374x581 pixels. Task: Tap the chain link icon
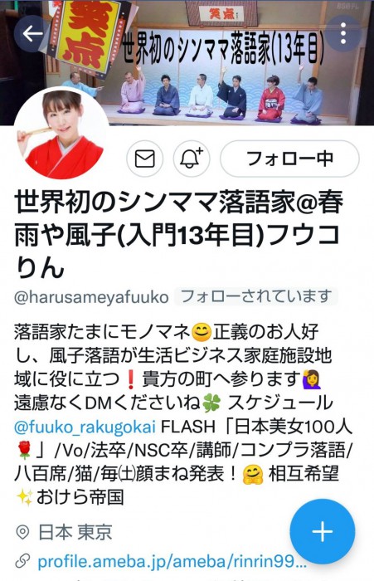(x=22, y=561)
